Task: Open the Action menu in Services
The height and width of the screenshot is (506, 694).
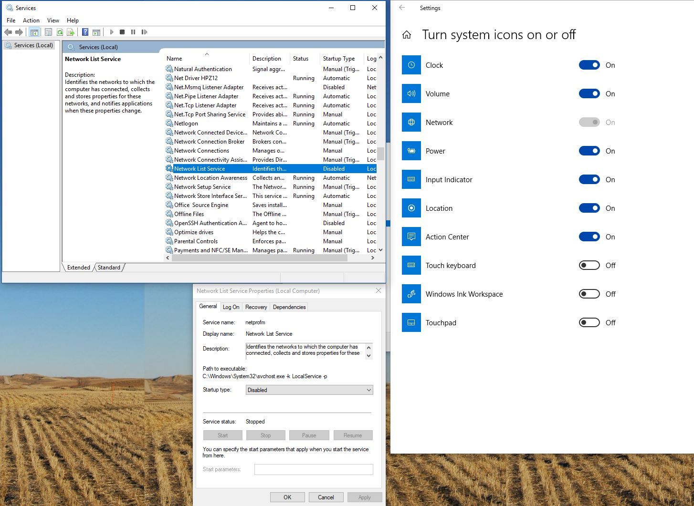Action: pos(31,20)
